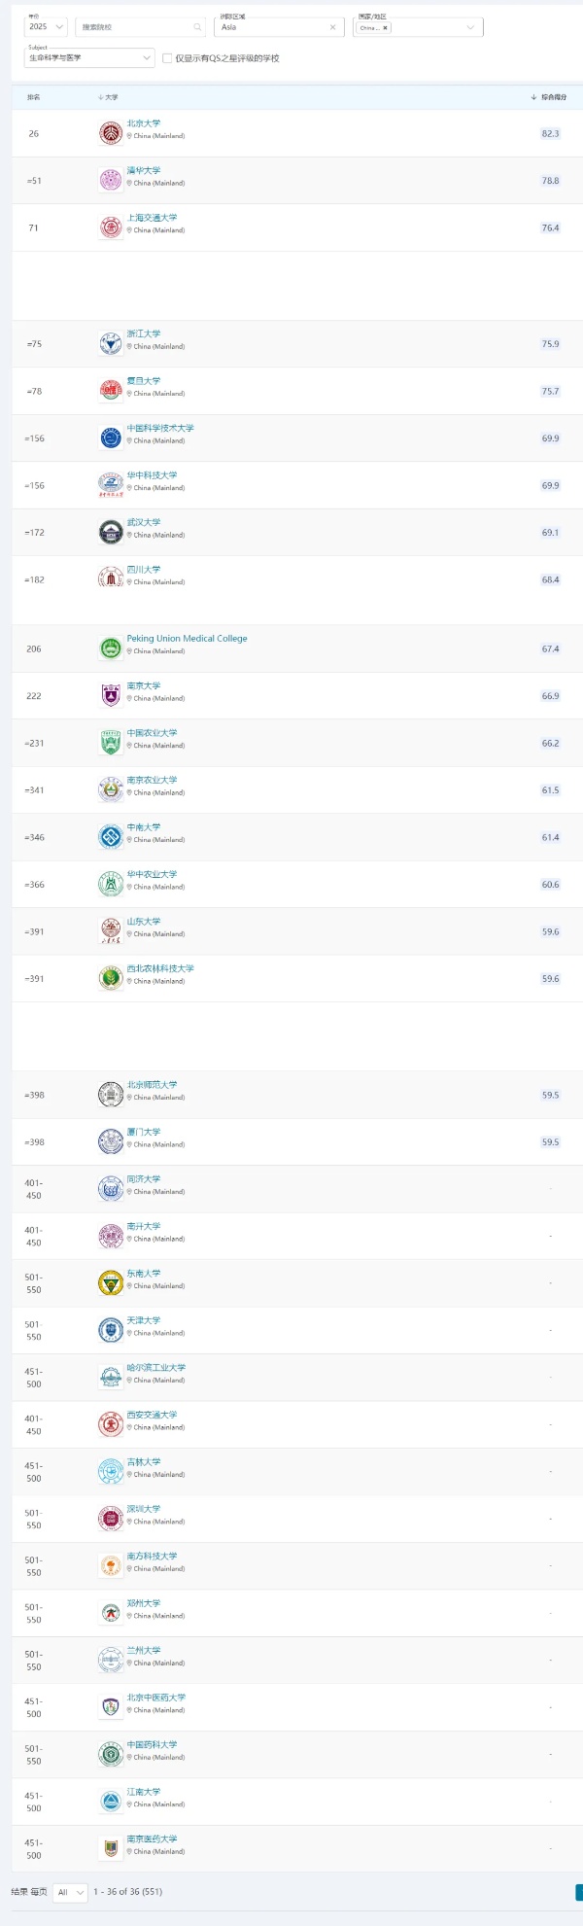Image resolution: width=583 pixels, height=1926 pixels.
Task: Click the Zhejiang University logo icon
Action: pos(111,343)
